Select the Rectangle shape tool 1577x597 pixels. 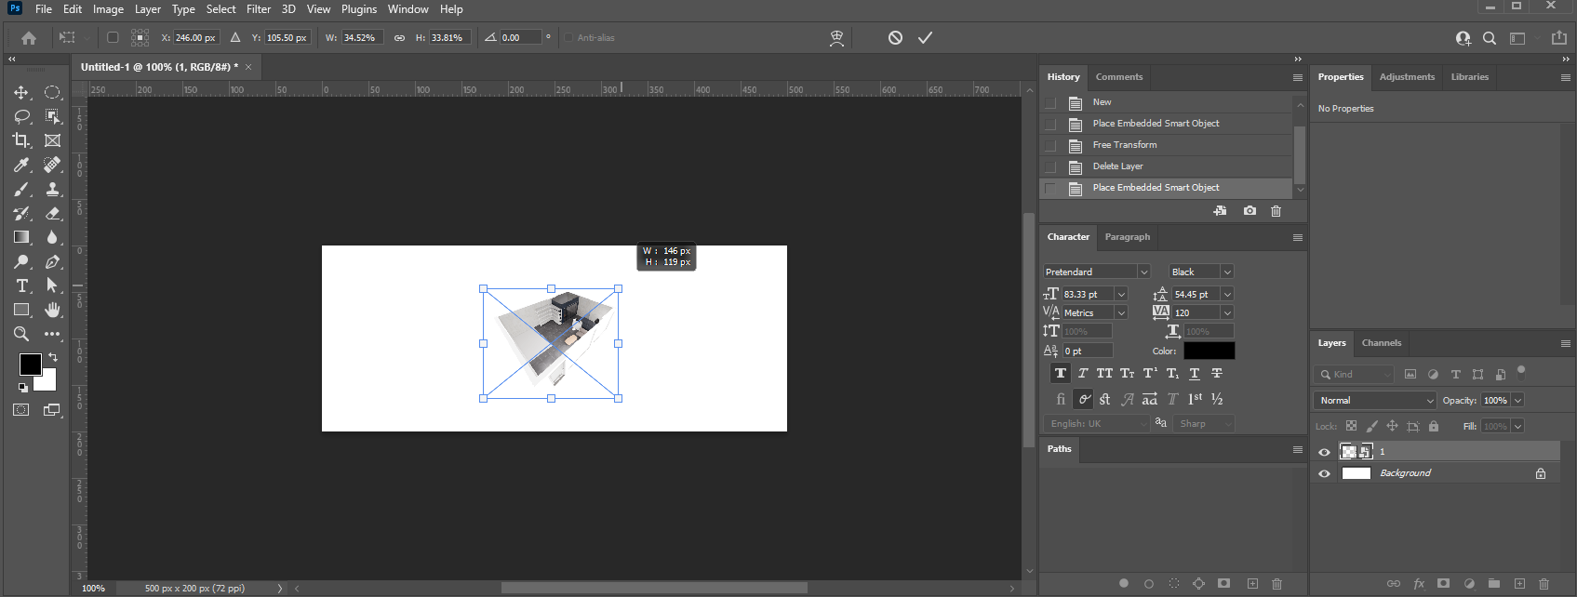tap(20, 310)
